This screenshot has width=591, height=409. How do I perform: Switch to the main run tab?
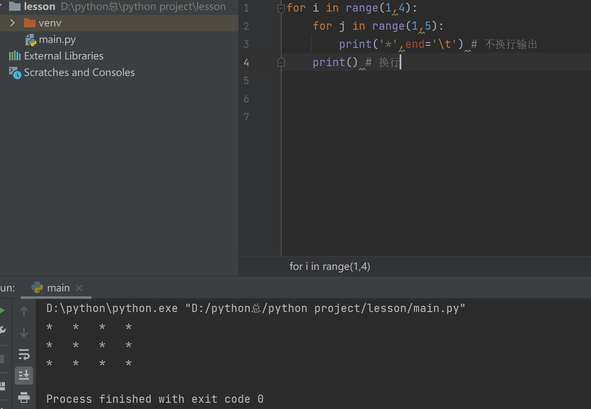[56, 288]
